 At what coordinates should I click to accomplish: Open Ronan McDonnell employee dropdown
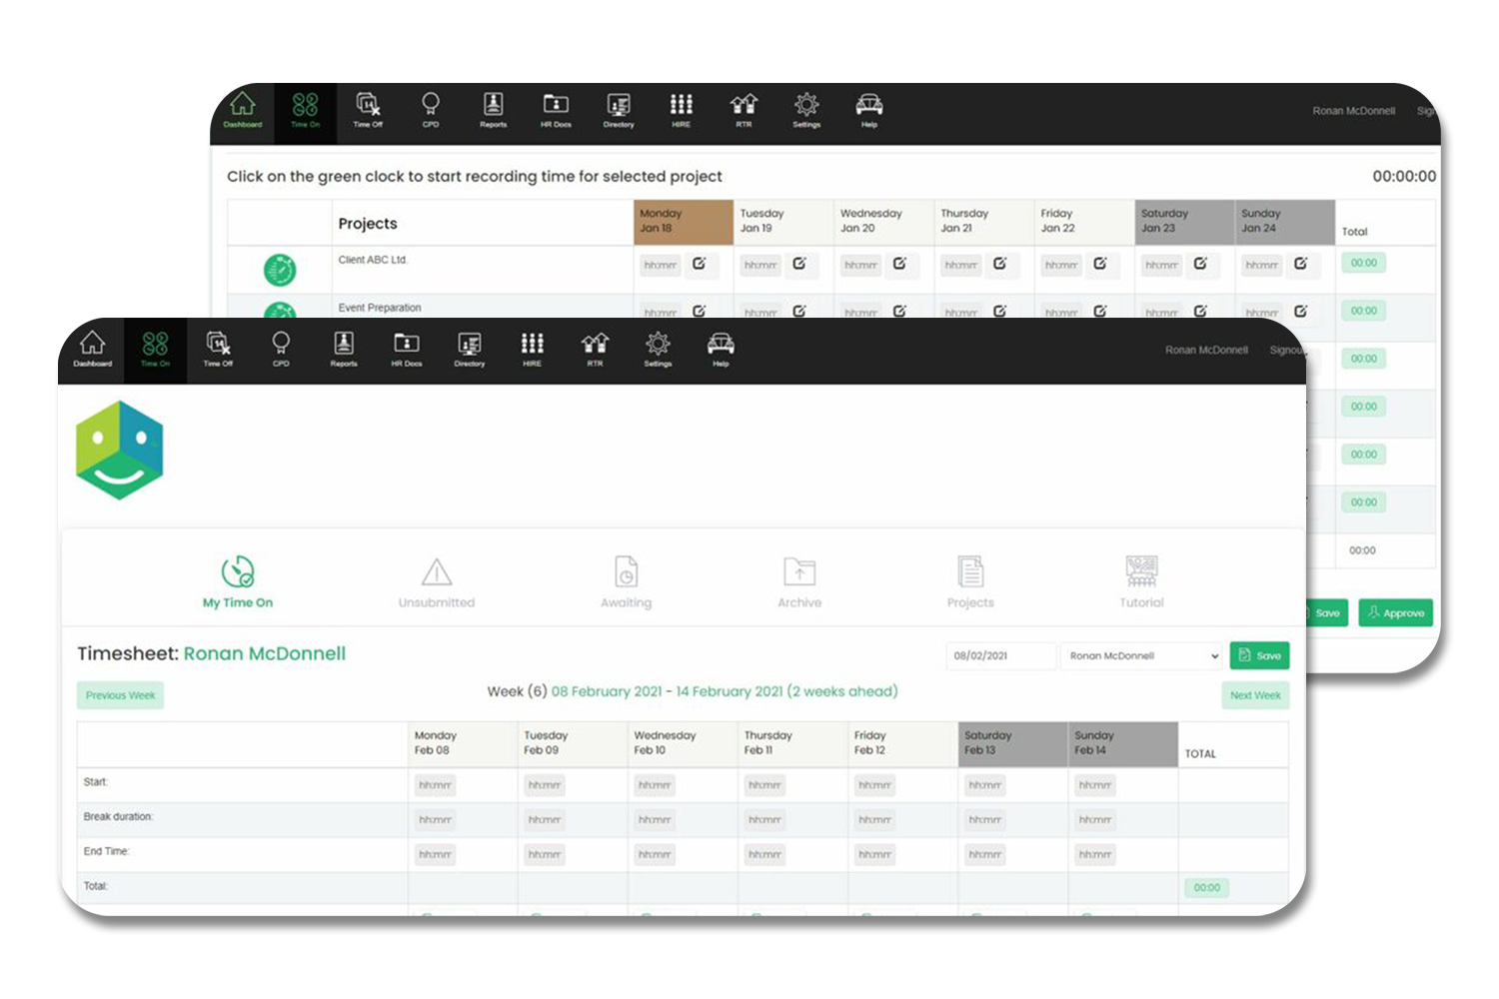(1142, 655)
